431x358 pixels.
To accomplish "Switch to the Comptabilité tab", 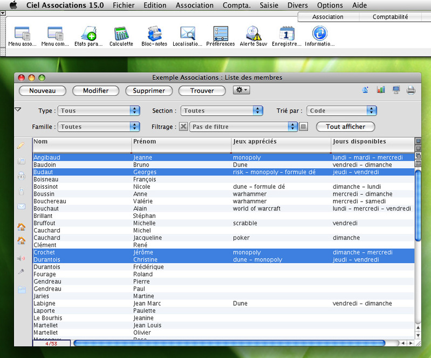I will (390, 17).
